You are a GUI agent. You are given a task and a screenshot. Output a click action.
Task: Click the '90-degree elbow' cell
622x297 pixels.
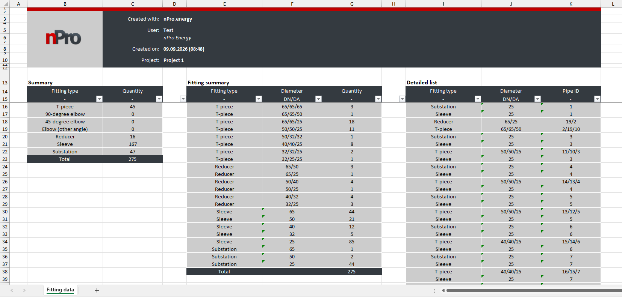point(65,114)
